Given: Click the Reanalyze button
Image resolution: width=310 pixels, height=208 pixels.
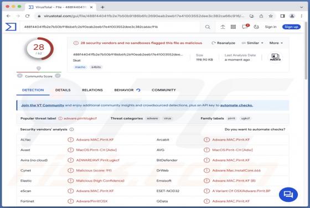Looking at the screenshot, I should pyautogui.click(x=224, y=43).
